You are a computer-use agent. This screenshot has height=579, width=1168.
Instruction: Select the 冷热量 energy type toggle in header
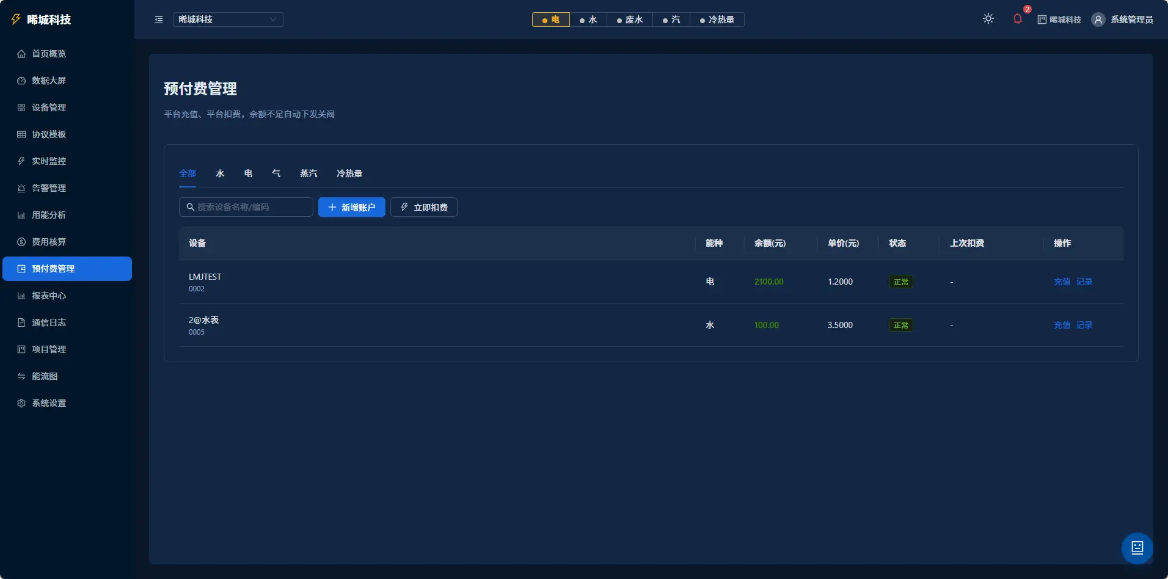[x=717, y=20]
